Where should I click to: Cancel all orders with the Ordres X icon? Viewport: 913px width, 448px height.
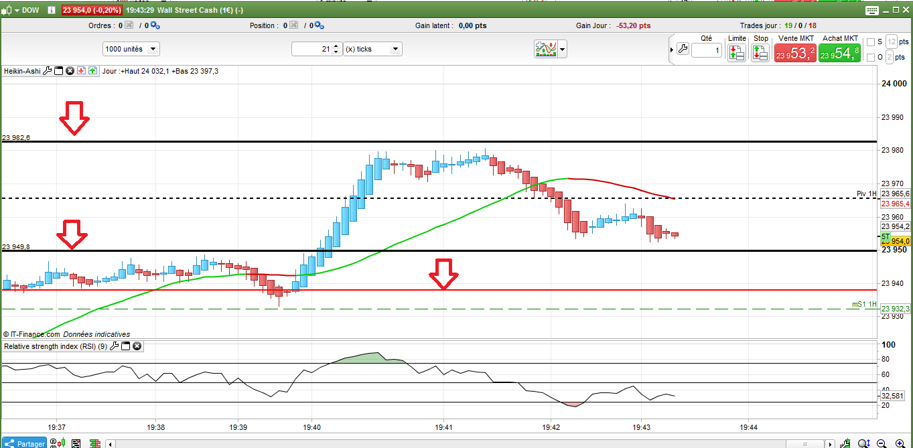pyautogui.click(x=129, y=25)
